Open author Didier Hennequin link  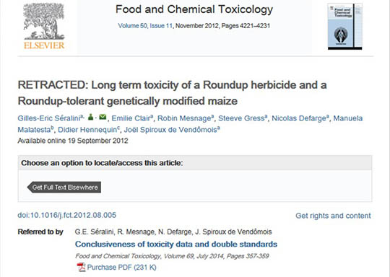pos(87,130)
